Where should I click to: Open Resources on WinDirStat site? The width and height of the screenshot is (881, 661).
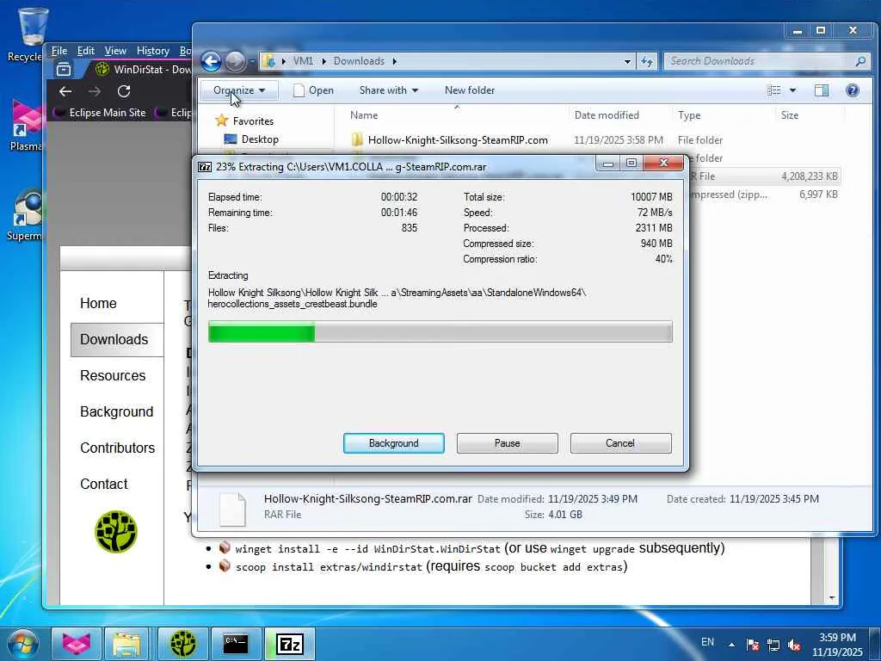pyautogui.click(x=113, y=375)
